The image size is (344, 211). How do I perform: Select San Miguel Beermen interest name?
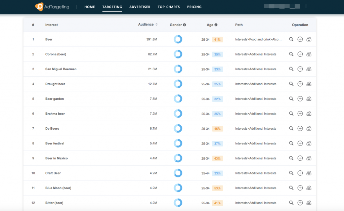pos(61,69)
